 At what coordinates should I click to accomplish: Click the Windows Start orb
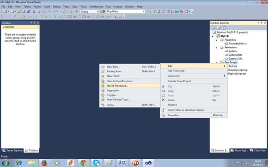[x=5, y=163]
